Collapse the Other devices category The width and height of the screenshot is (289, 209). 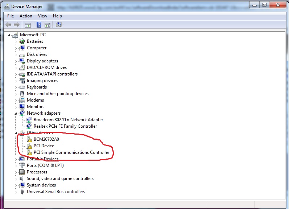click(x=16, y=133)
